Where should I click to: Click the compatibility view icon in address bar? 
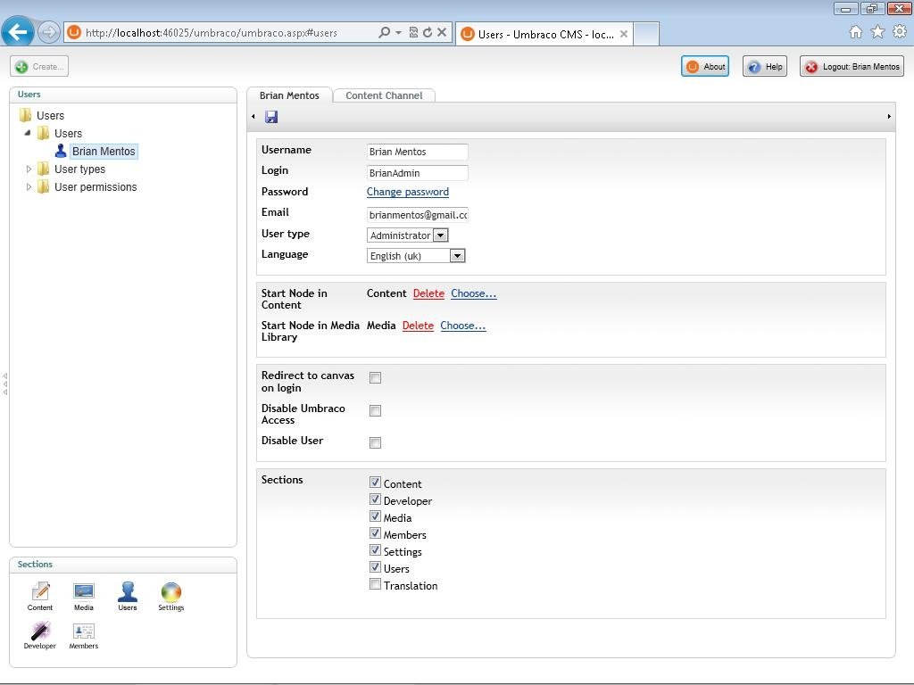[x=413, y=33]
